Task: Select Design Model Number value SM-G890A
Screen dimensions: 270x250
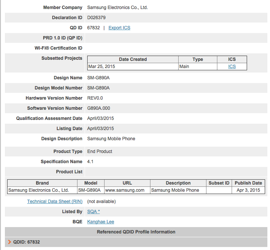Action: 98,88
